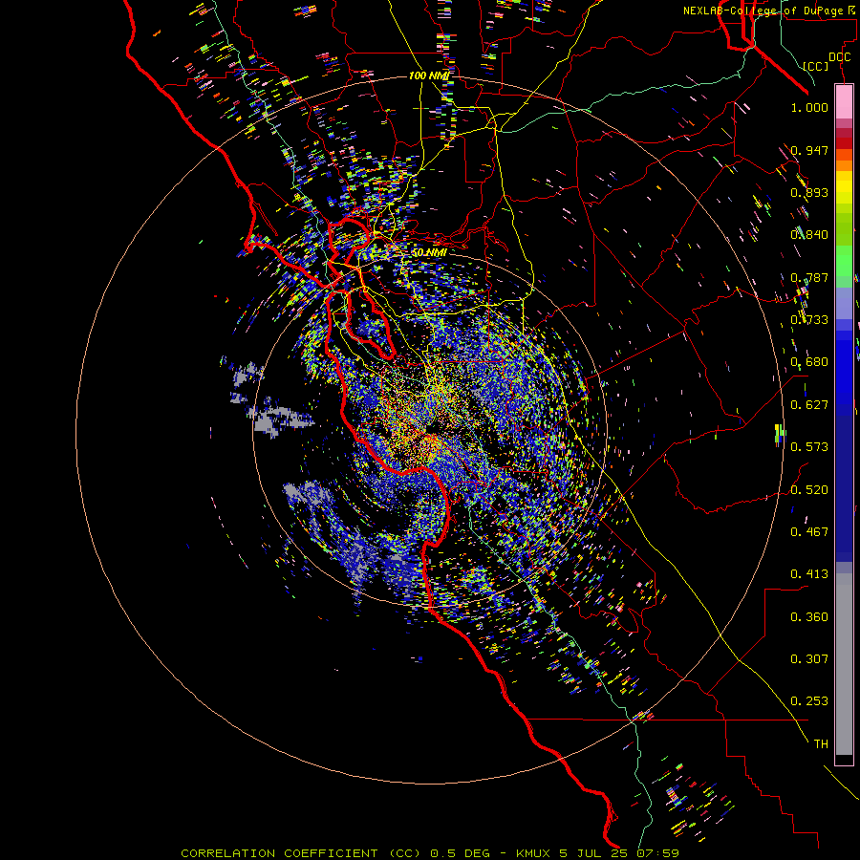Click the red segment of the color bar
Screen dimensions: 860x860
[844, 142]
